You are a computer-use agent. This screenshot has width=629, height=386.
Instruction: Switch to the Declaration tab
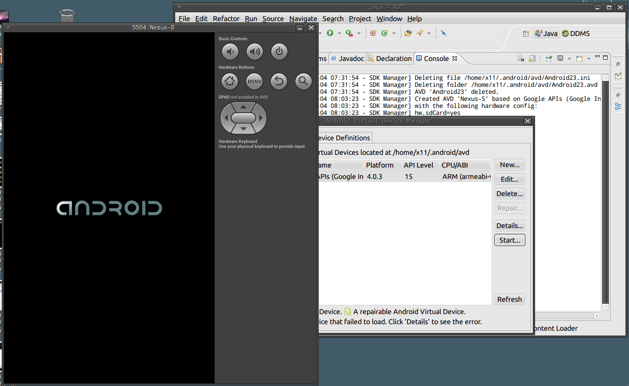(390, 58)
